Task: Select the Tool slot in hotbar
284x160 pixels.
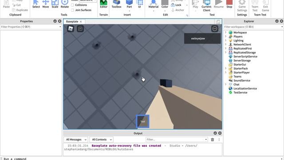Action: (x=143, y=121)
